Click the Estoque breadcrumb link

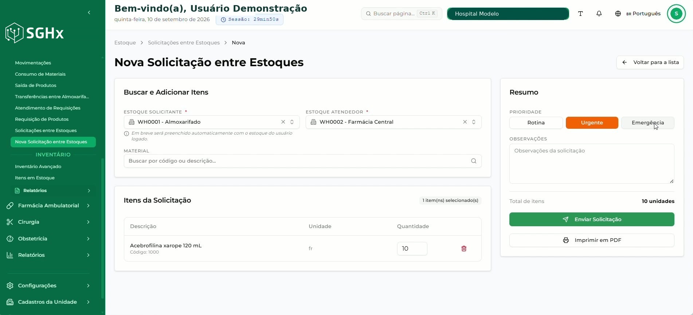click(x=125, y=43)
